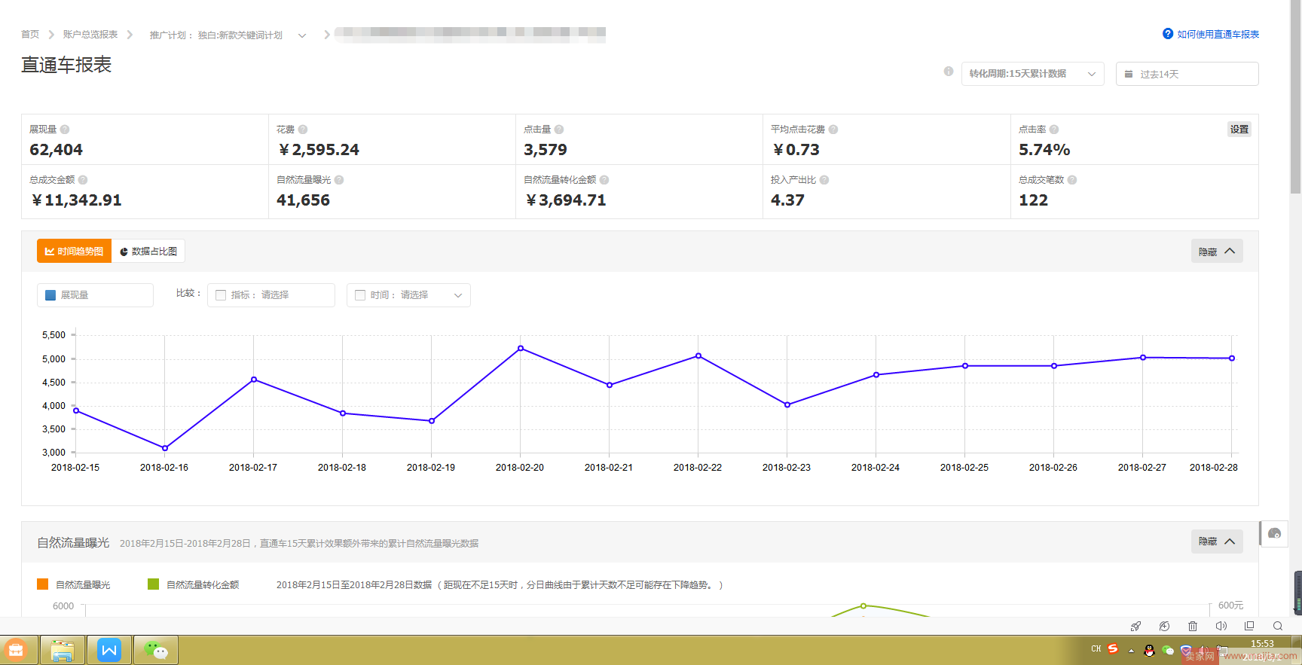This screenshot has width=1302, height=665.
Task: Click the 推广计划 breadcrumb item
Action: pos(216,35)
